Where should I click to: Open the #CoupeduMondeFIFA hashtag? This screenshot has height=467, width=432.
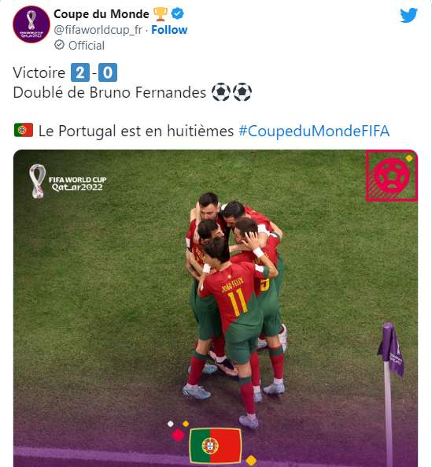314,131
